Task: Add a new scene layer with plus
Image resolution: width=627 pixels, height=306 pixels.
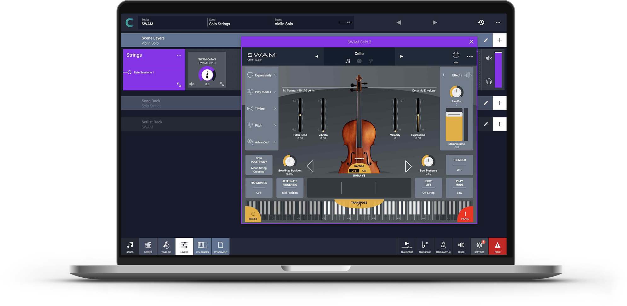Action: [500, 40]
